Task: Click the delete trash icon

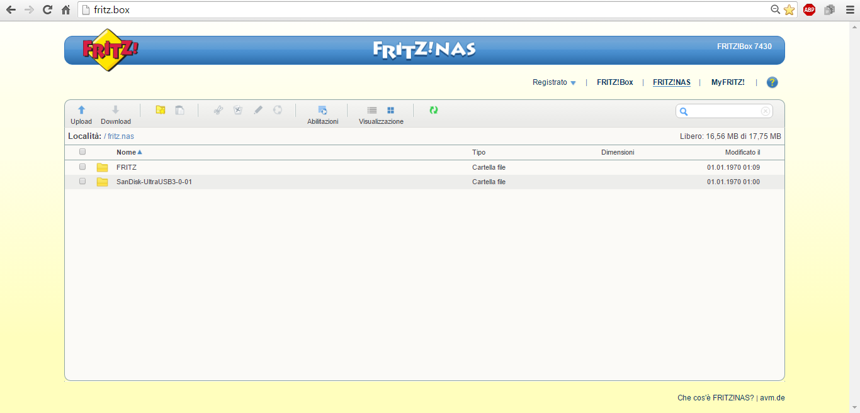Action: (238, 110)
